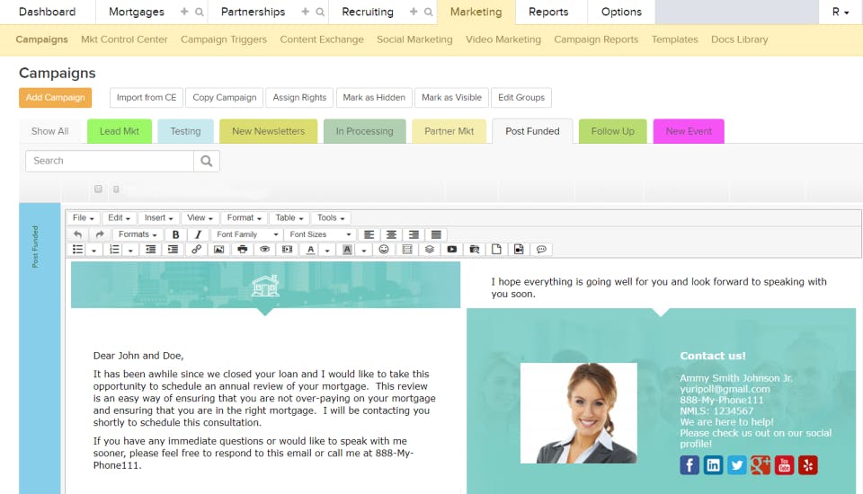Preview the email with eye icon
This screenshot has height=494, width=863.
264,249
